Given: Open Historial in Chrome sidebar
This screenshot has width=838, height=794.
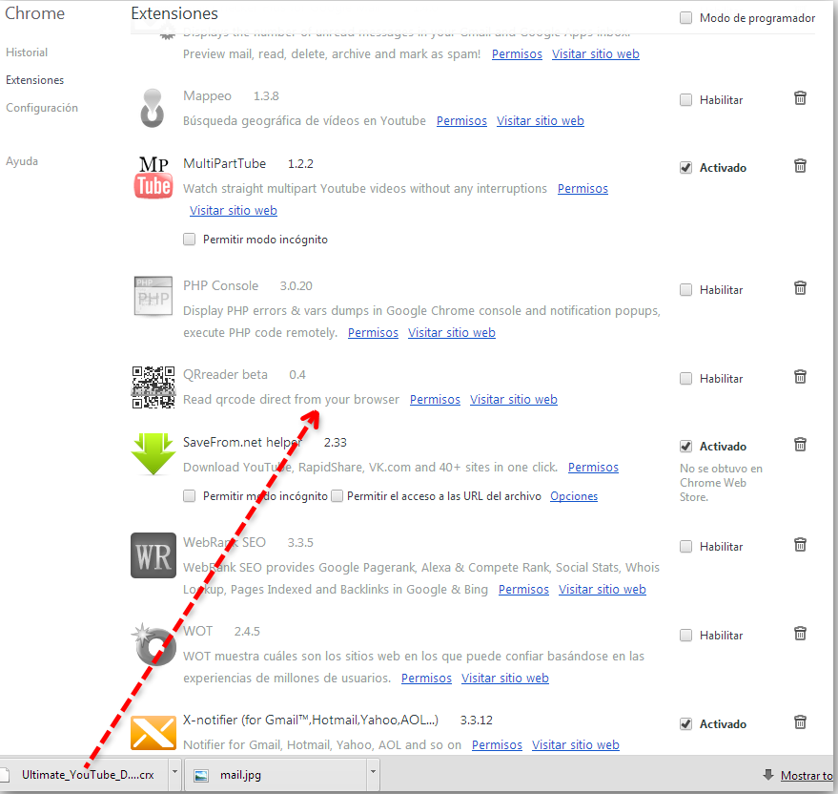Looking at the screenshot, I should pos(27,52).
